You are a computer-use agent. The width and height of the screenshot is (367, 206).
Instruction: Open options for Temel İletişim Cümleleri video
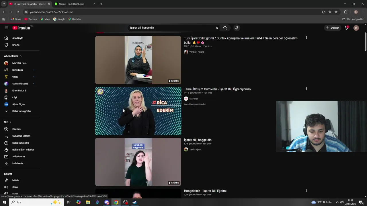pos(307,89)
